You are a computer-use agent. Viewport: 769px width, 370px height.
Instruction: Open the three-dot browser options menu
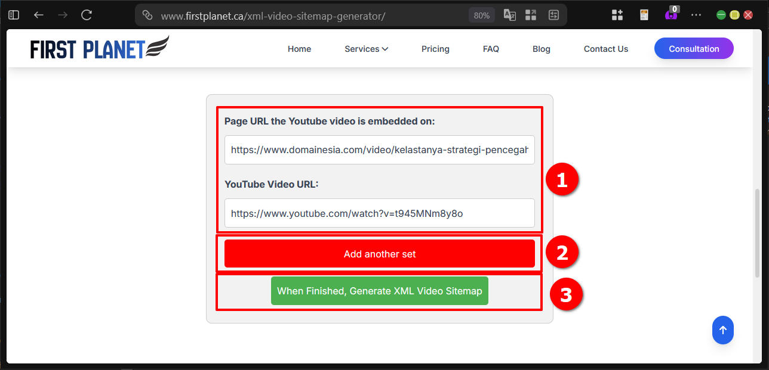(x=696, y=14)
